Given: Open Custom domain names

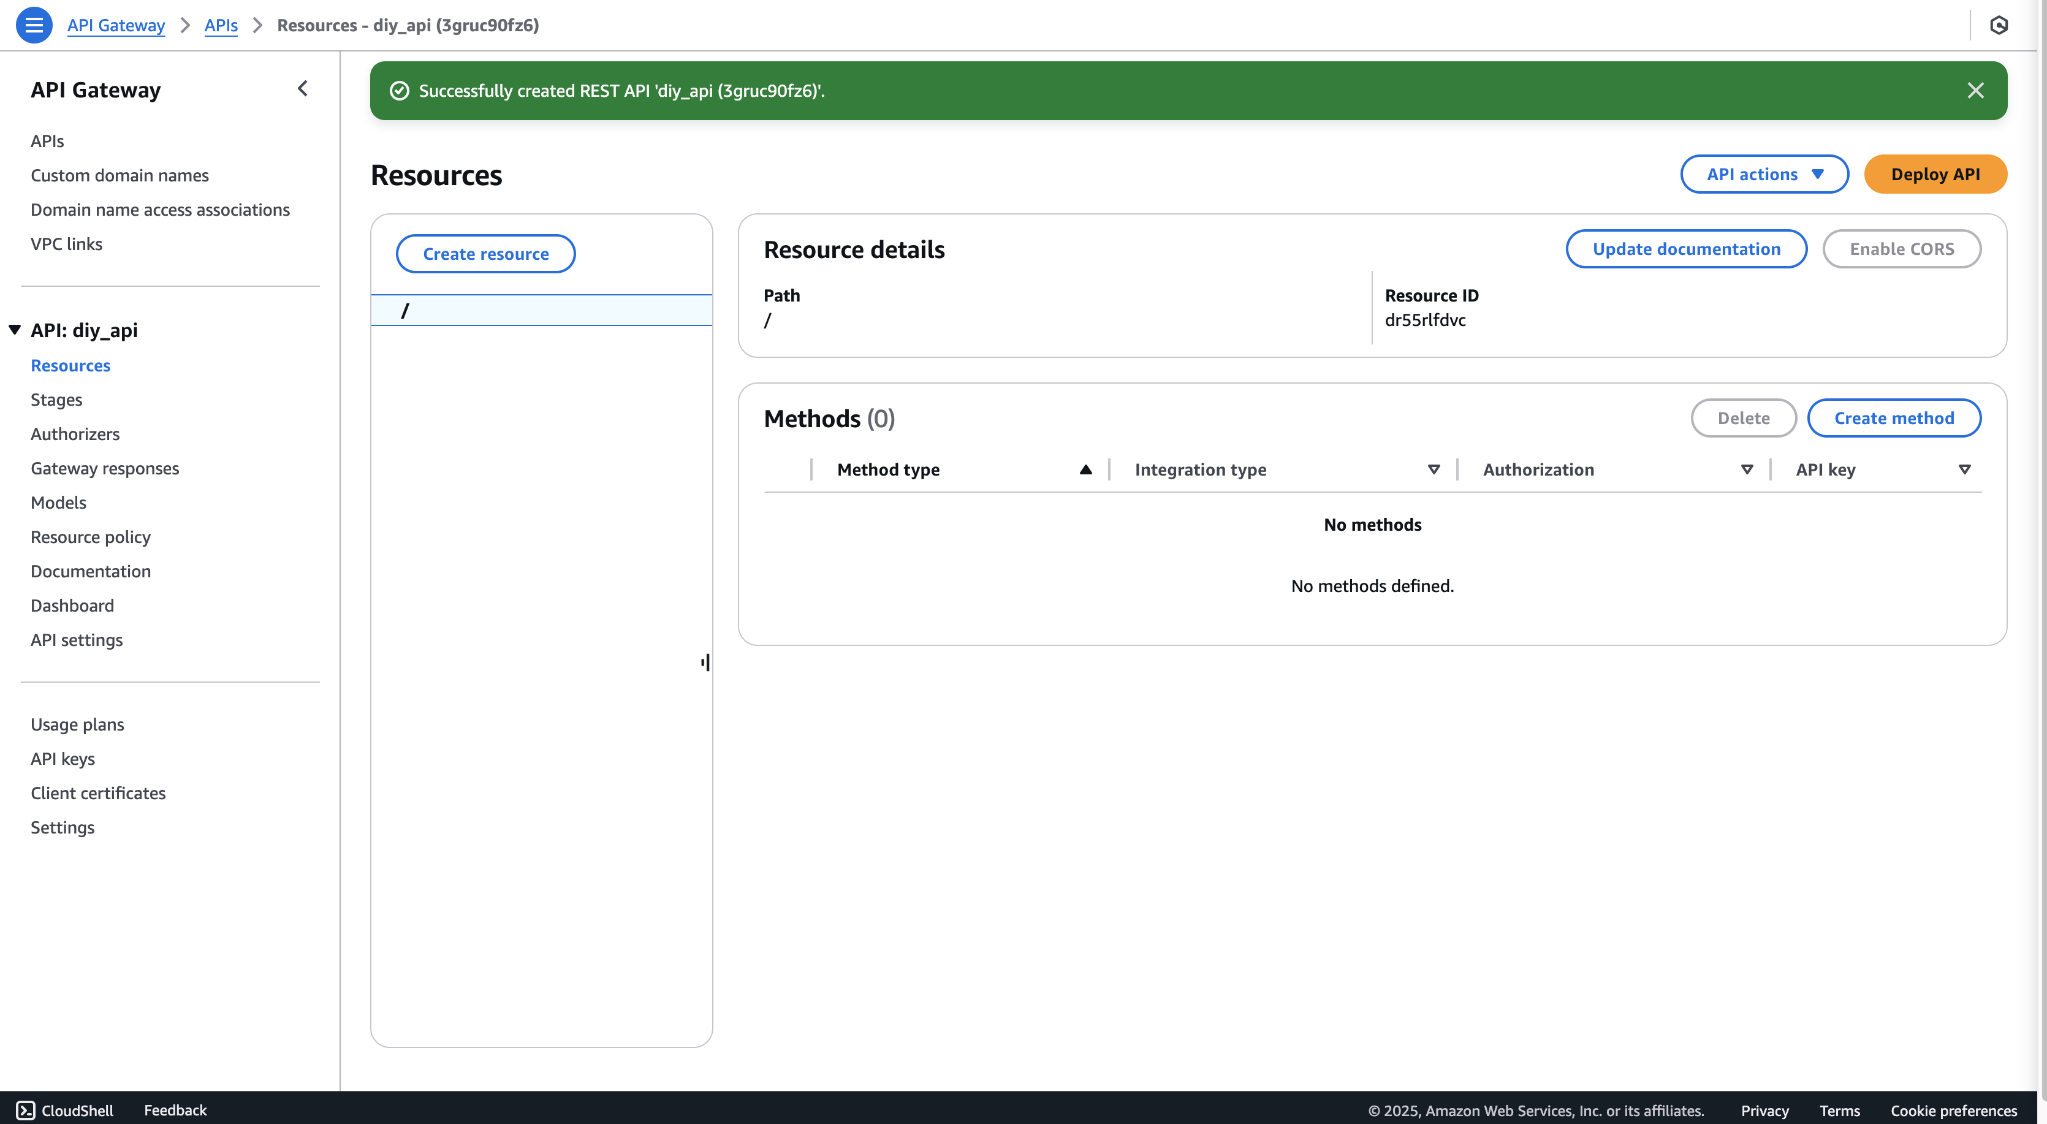Looking at the screenshot, I should point(120,175).
